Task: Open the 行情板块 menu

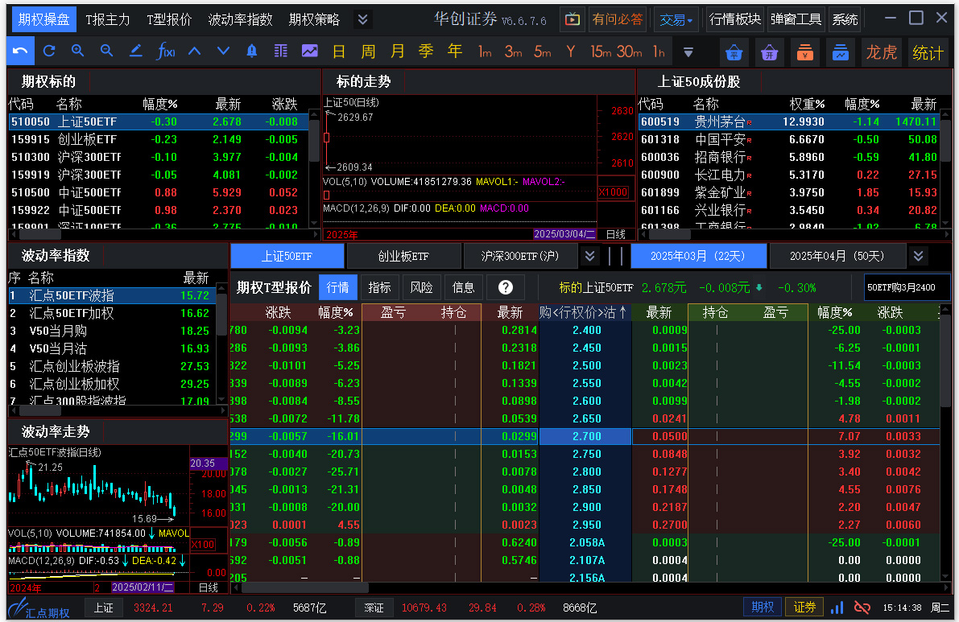Action: coord(735,19)
